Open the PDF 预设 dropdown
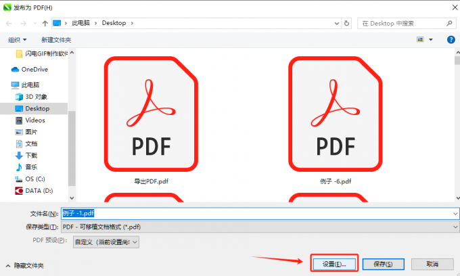This screenshot has height=276, width=460. (x=106, y=242)
